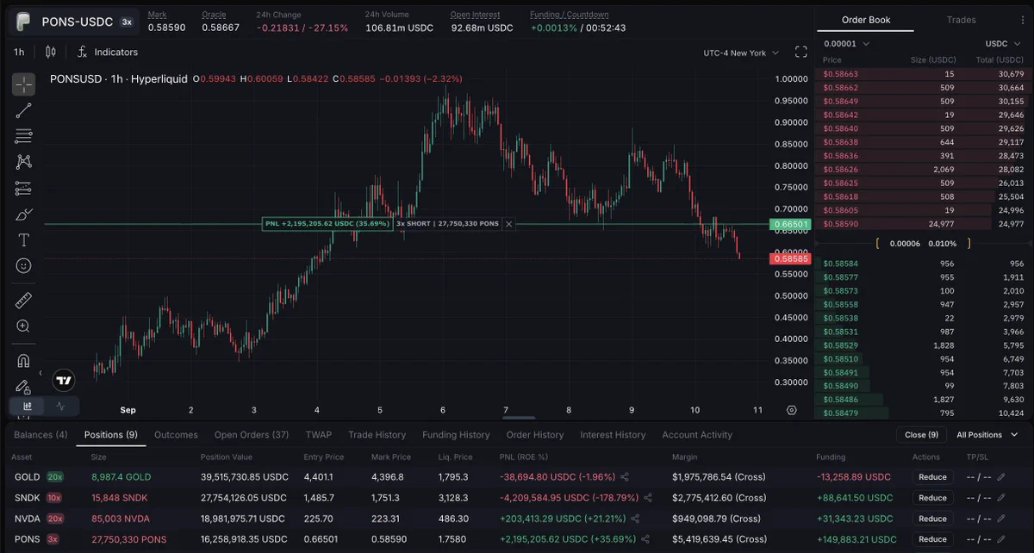Select ask row $0.58626 with size 2,069
The image size is (1034, 553).
click(922, 170)
